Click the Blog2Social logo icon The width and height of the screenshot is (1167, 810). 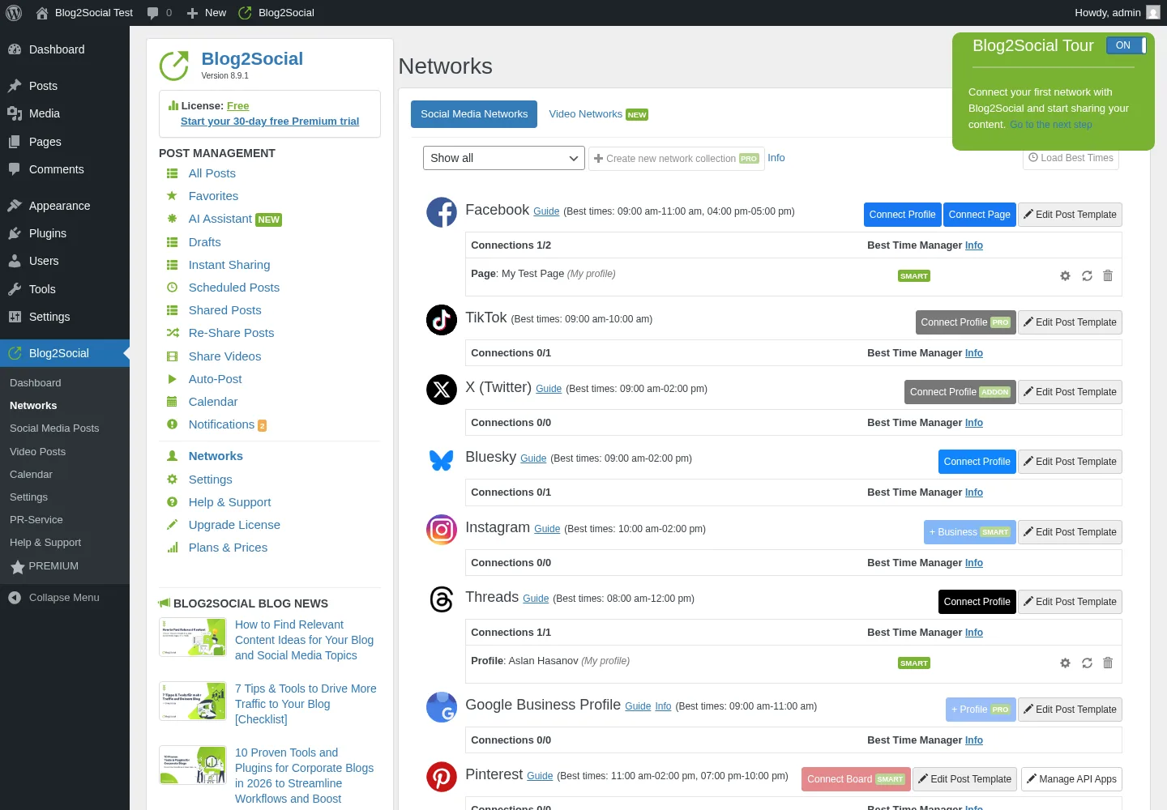pyautogui.click(x=174, y=66)
